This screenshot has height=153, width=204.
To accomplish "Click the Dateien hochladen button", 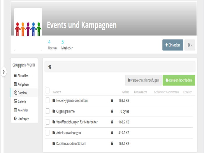I will pyautogui.click(x=179, y=80).
